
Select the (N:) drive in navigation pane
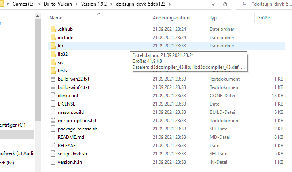(7, 163)
